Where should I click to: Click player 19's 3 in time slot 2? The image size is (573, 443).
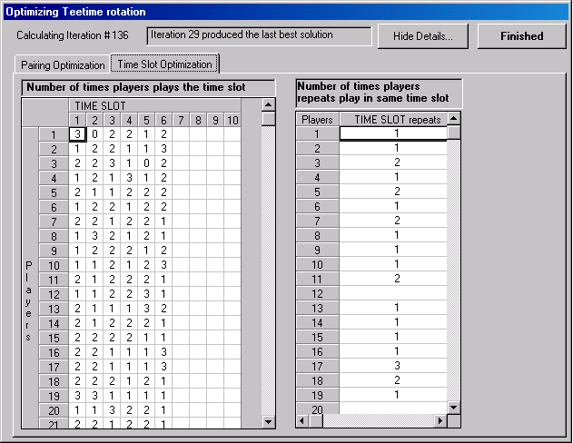(94, 396)
